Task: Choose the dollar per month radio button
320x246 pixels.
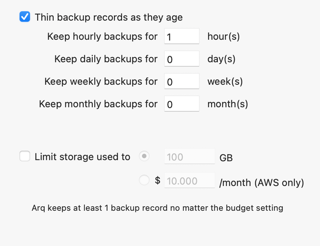Action: coord(144,180)
